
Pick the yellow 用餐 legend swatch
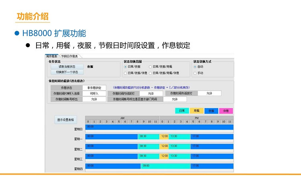(x=197, y=111)
